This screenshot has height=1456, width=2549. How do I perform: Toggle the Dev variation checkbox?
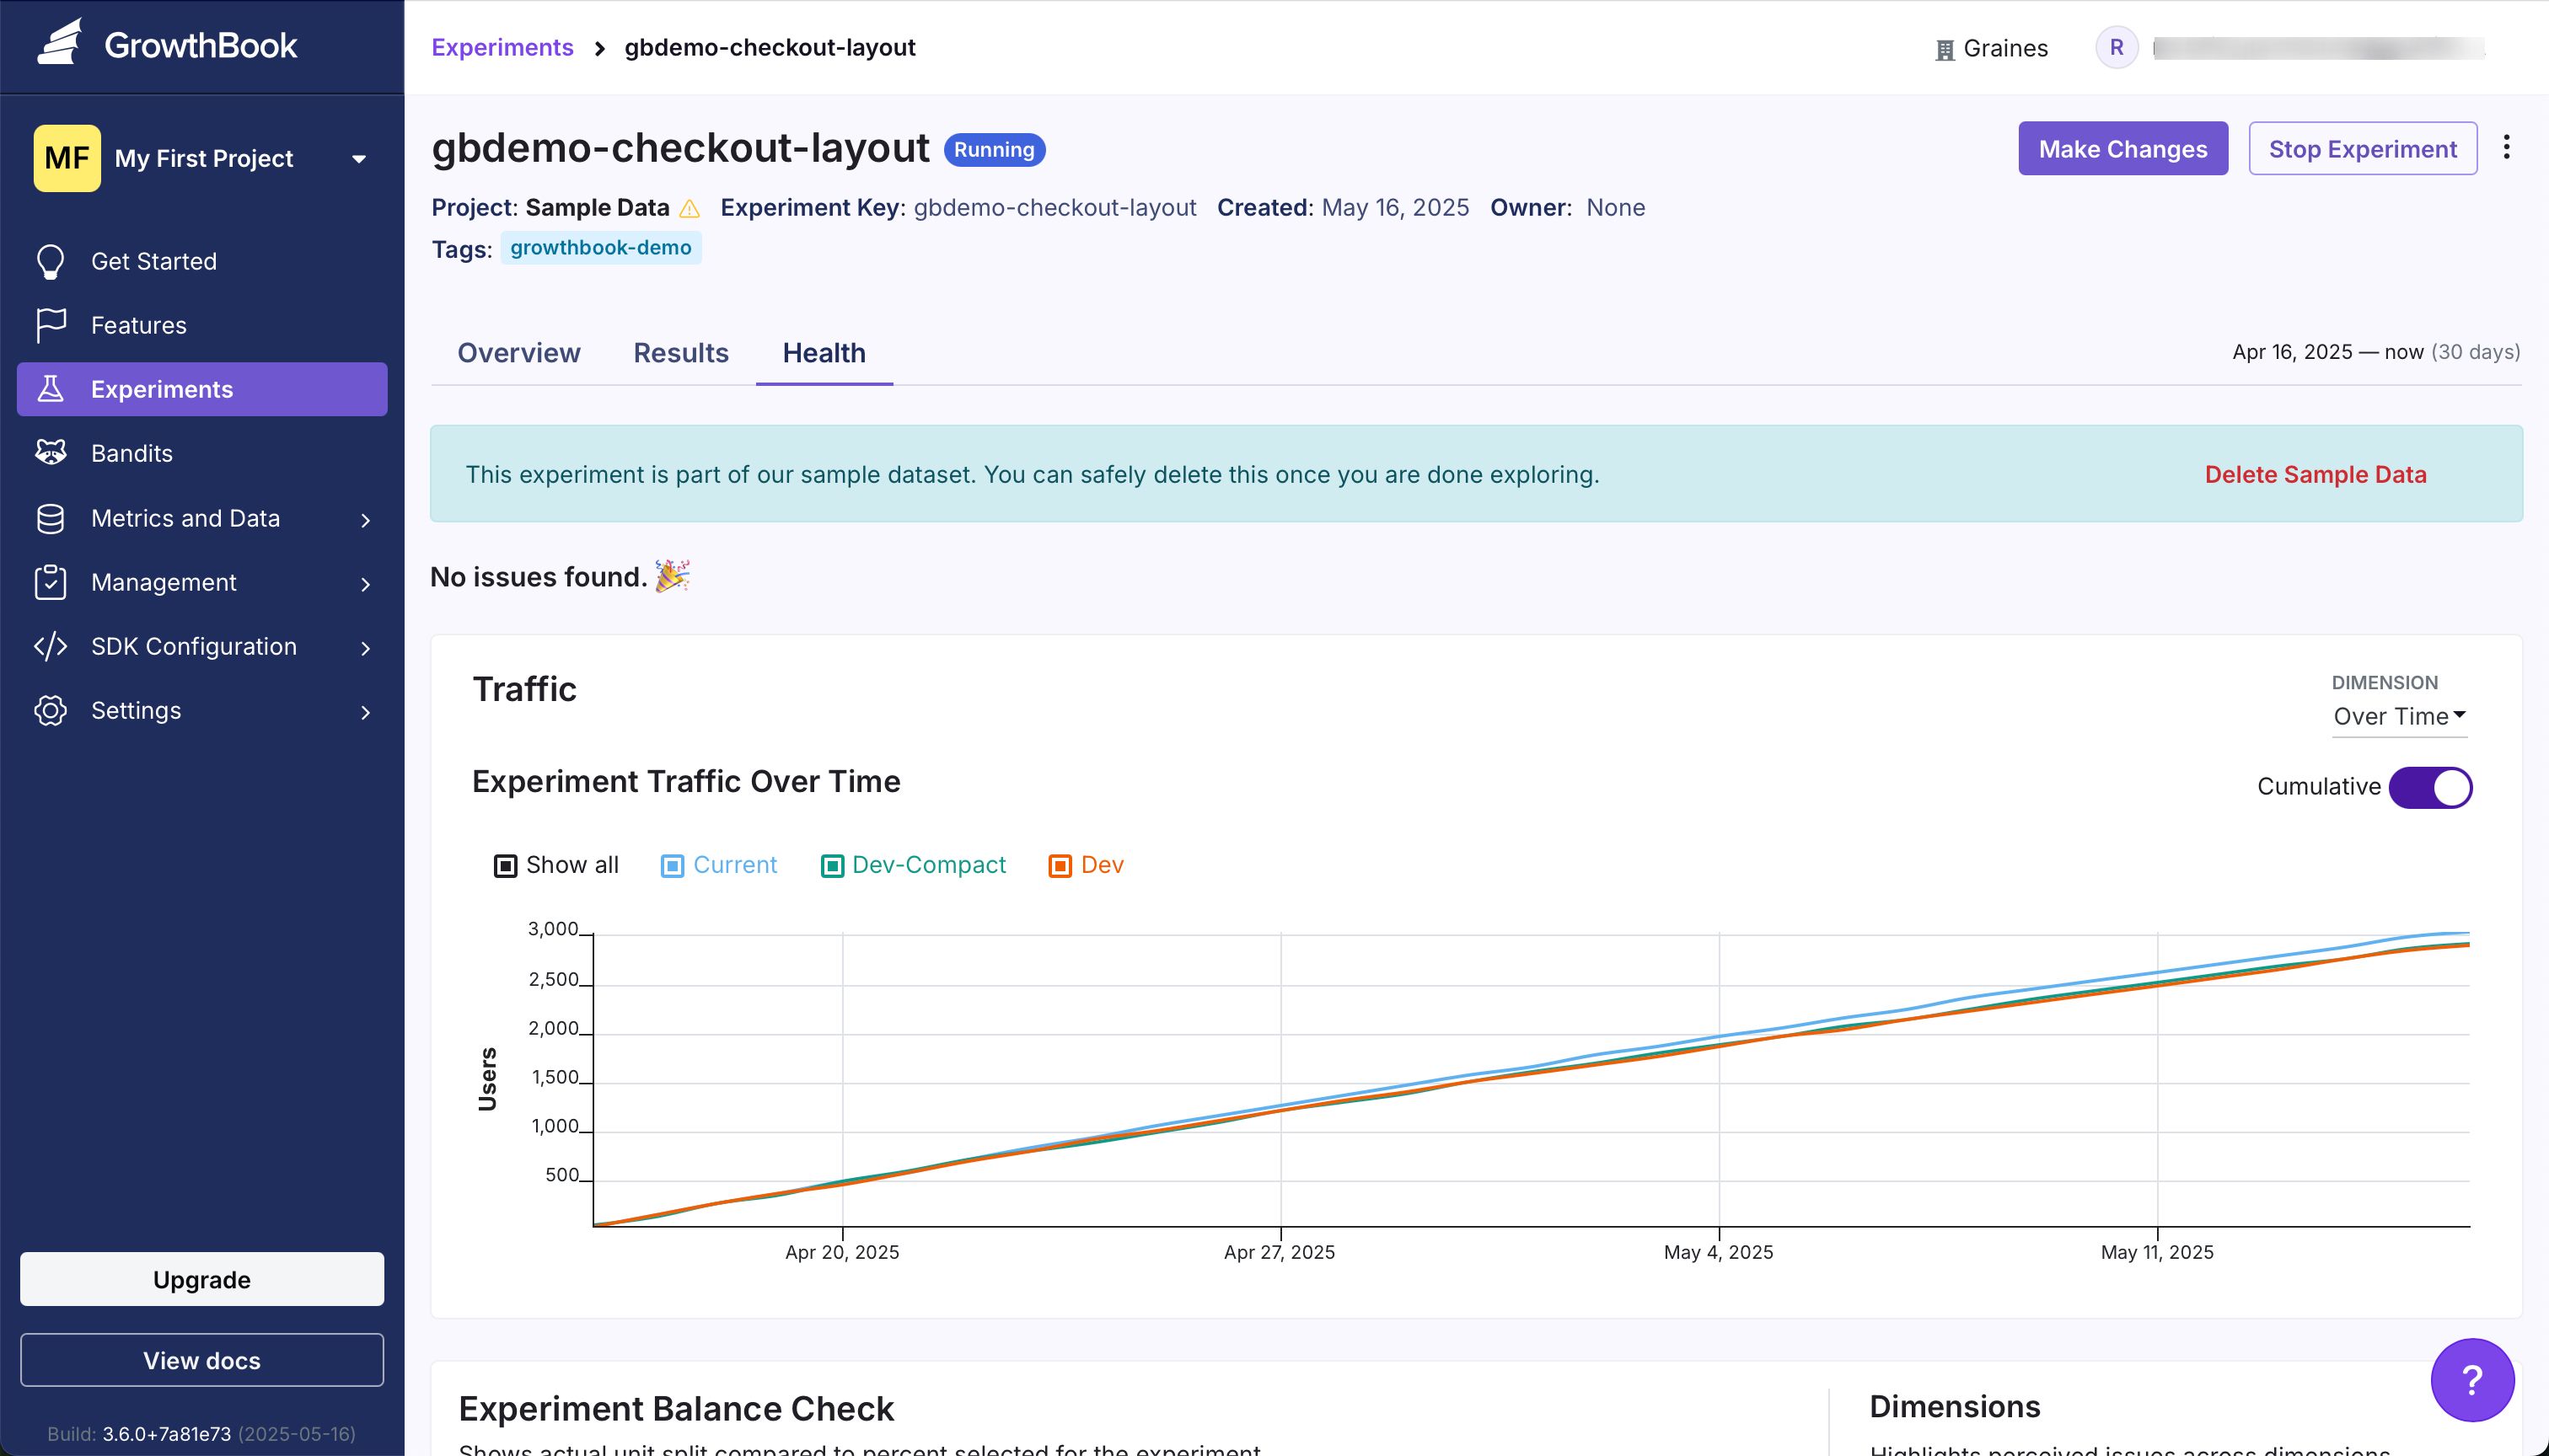(1060, 866)
